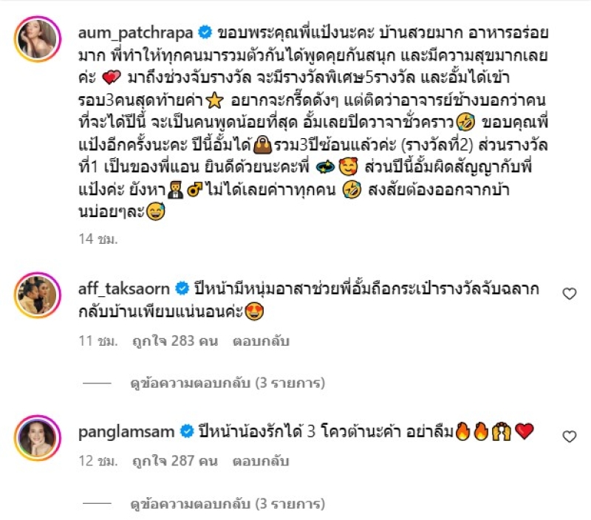Click the 11 ชม. timestamp on aff_taksaorn comment
Viewport: 591px width, 520px height.
98,341
